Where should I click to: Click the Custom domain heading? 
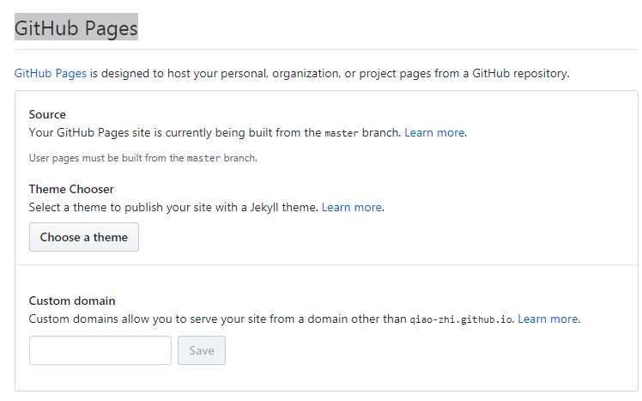coord(72,301)
